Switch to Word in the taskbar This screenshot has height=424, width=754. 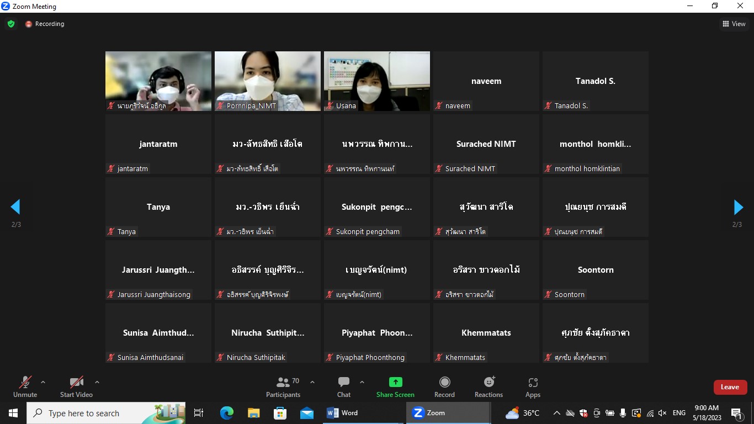343,413
